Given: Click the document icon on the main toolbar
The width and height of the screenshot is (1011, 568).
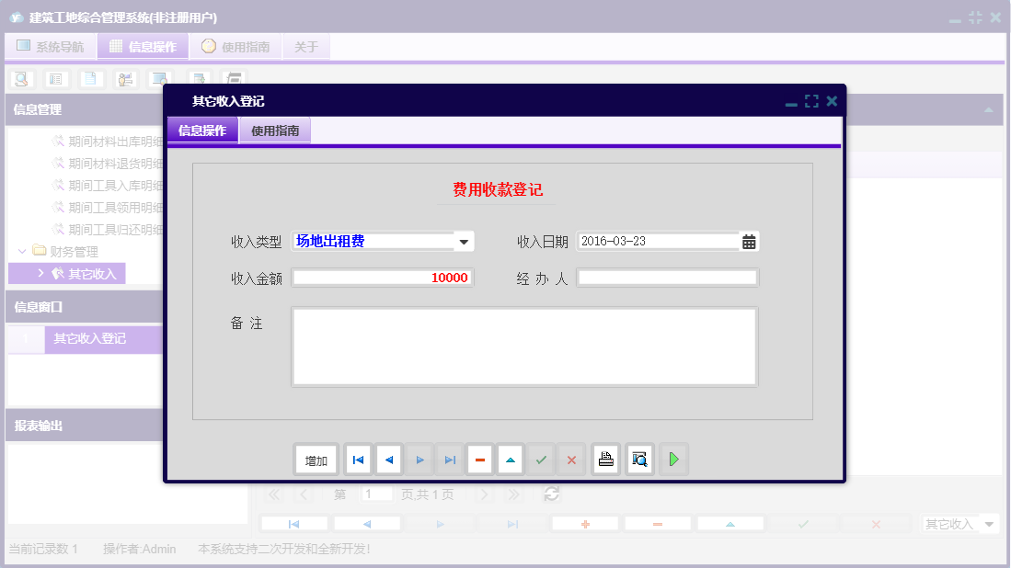Looking at the screenshot, I should pos(89,79).
